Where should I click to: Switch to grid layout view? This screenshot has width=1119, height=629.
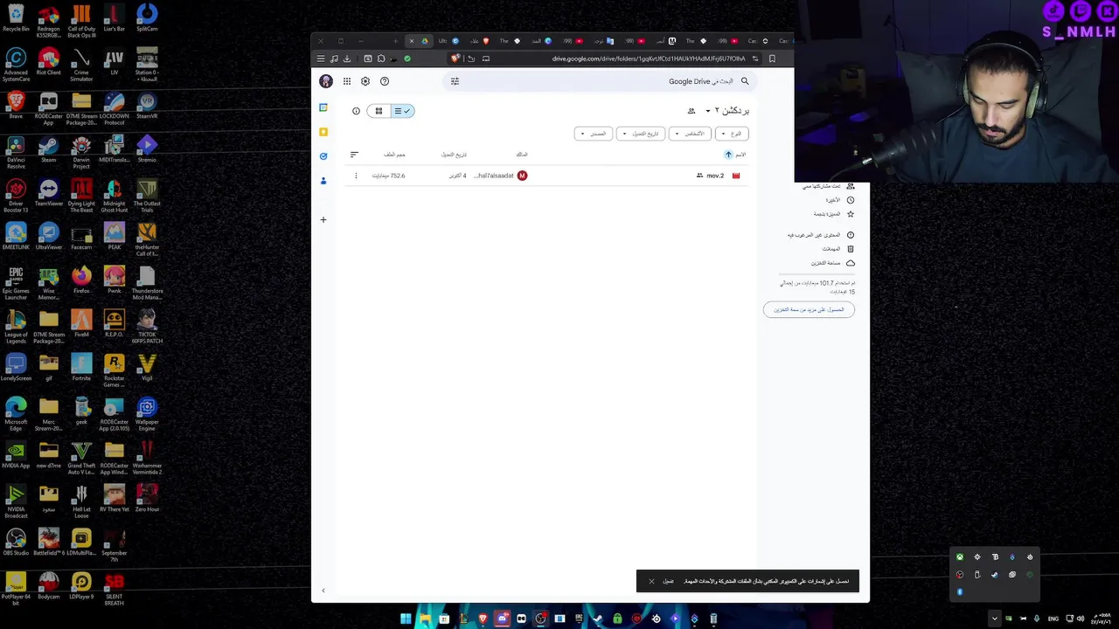coord(379,111)
